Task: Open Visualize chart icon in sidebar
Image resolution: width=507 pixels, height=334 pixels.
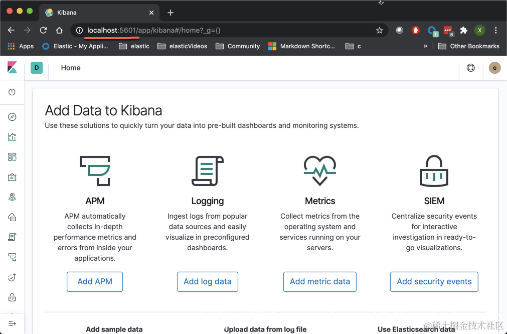Action: point(12,137)
